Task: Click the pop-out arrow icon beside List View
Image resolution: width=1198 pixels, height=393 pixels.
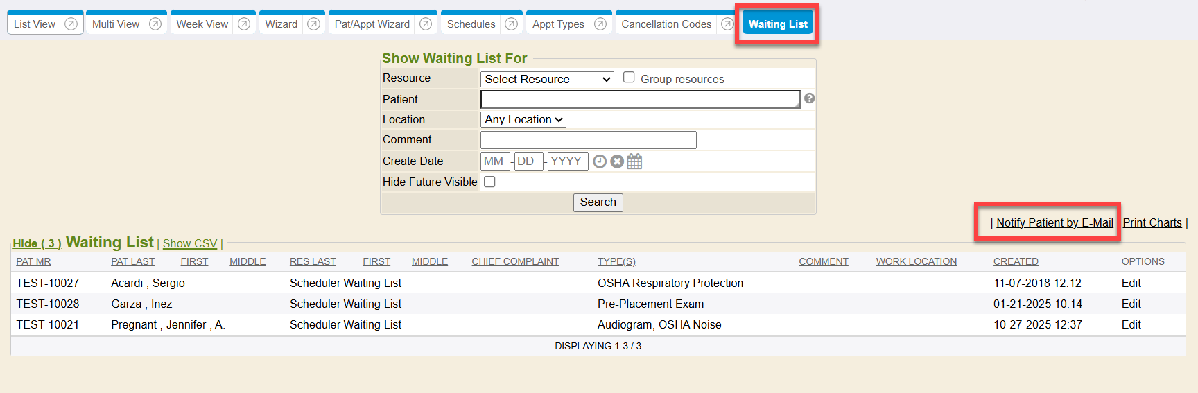Action: tap(71, 24)
